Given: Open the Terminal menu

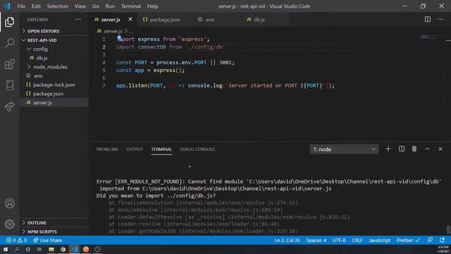Looking at the screenshot, I should (131, 6).
